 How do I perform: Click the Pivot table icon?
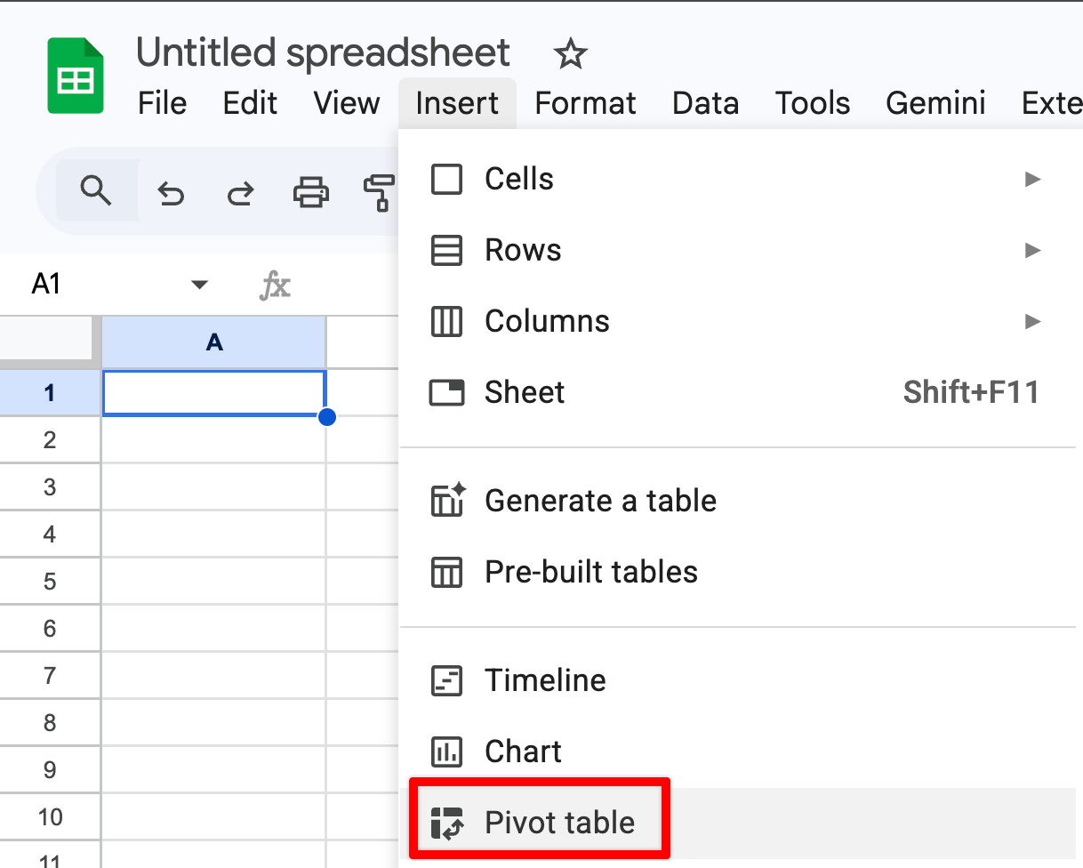(446, 822)
